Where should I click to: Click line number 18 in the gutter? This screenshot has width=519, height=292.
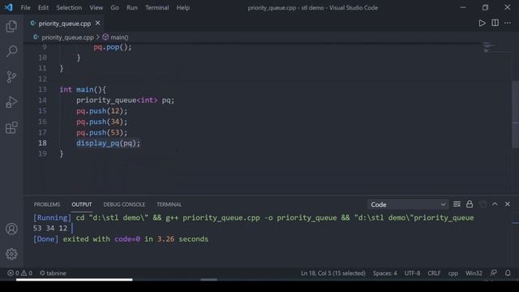pos(42,143)
